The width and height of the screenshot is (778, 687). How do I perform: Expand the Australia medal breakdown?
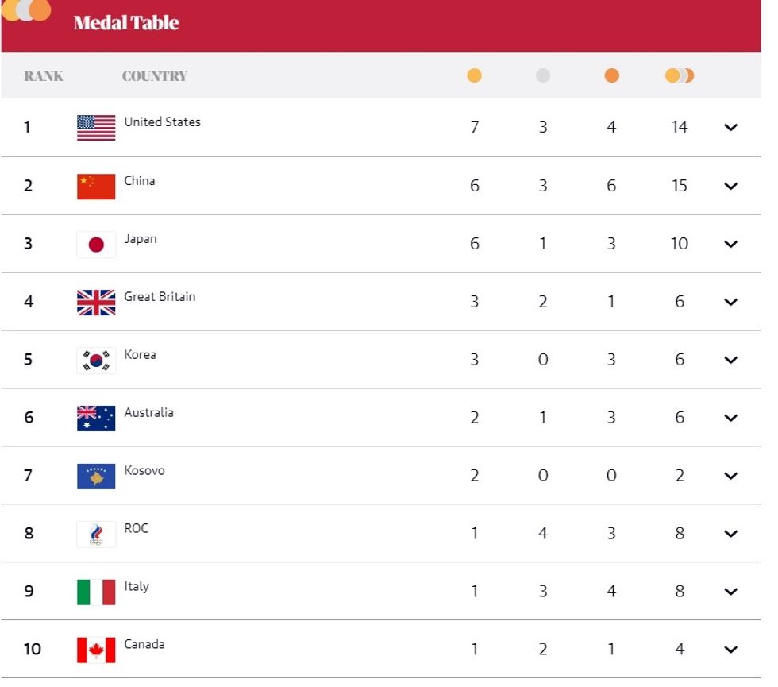731,419
